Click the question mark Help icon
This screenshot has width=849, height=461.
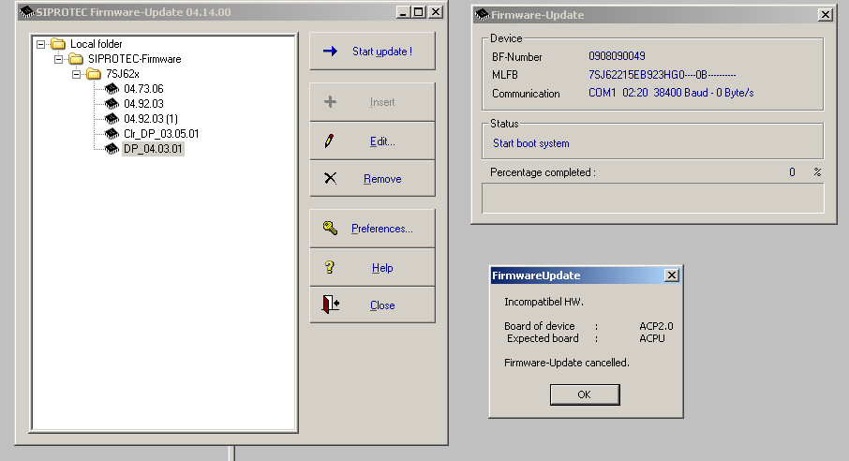pyautogui.click(x=329, y=267)
